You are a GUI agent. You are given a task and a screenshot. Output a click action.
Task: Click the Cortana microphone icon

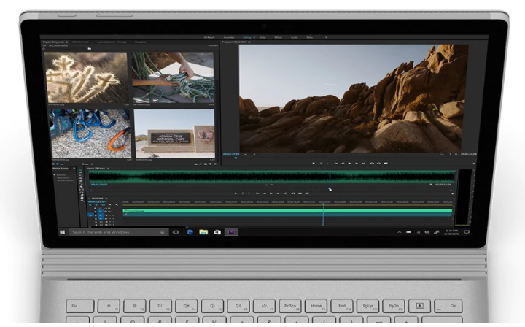[x=162, y=232]
